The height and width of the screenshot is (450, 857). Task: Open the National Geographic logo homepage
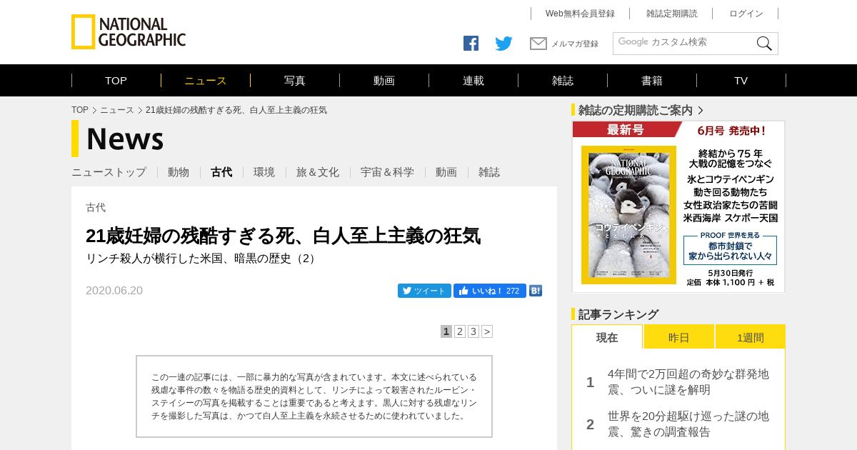129,32
